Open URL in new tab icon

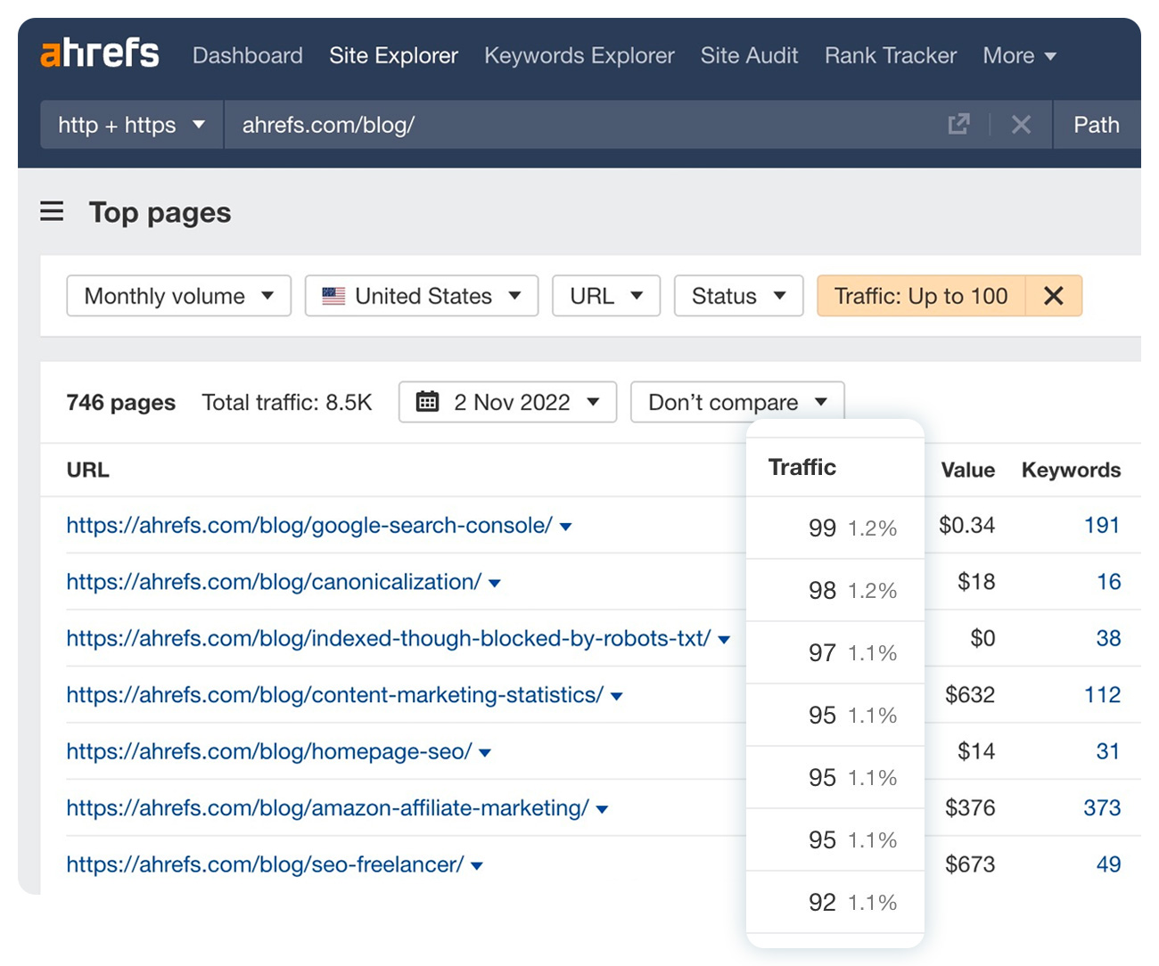pyautogui.click(x=958, y=125)
